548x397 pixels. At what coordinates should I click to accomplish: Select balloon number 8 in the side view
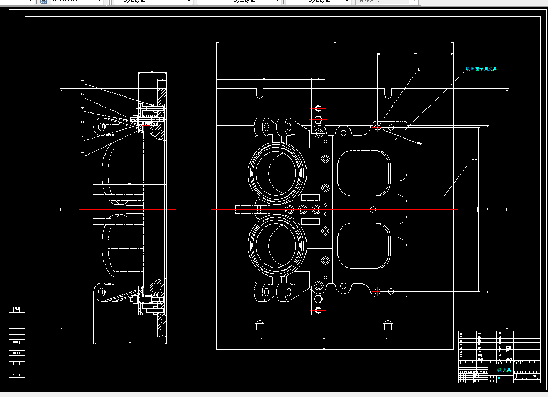[x=83, y=80]
